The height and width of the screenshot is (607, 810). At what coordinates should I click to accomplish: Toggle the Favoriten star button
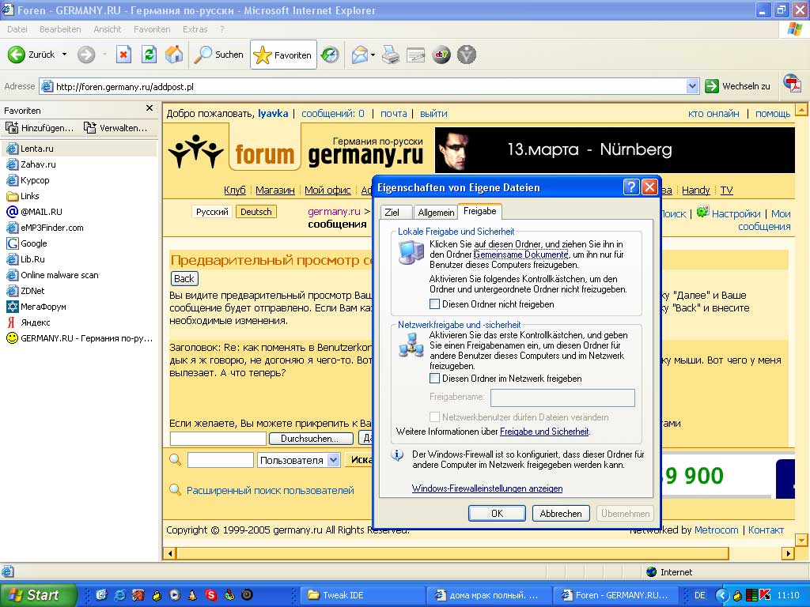283,55
